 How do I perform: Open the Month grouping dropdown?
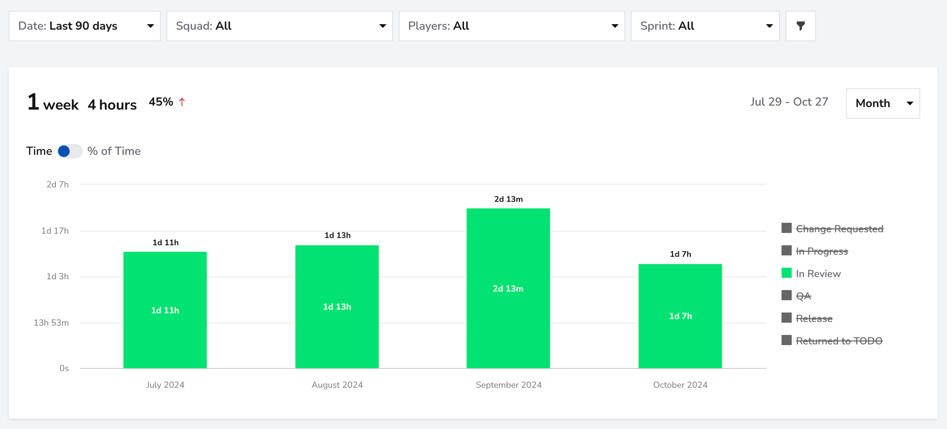(x=883, y=103)
